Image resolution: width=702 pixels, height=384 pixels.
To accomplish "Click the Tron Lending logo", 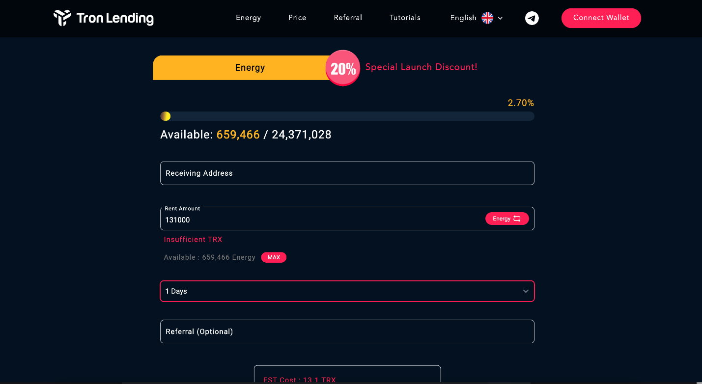I will [104, 18].
